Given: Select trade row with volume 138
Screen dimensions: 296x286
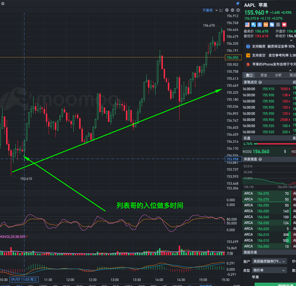Looking at the screenshot, I should point(267,95).
